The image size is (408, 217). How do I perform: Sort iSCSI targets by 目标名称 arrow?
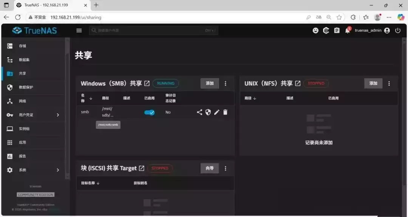click(98, 183)
